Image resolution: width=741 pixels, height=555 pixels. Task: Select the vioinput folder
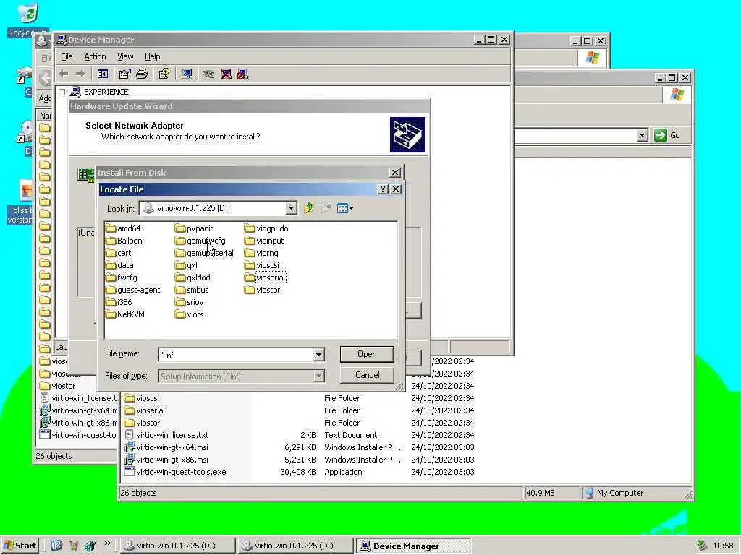tap(265, 241)
